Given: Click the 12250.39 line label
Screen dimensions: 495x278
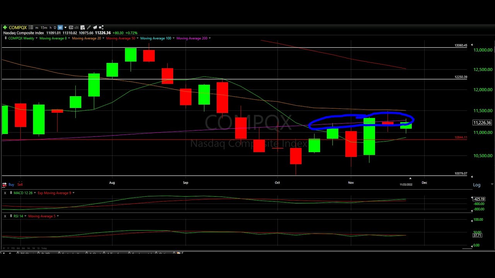Looking at the screenshot, I should (461, 77).
